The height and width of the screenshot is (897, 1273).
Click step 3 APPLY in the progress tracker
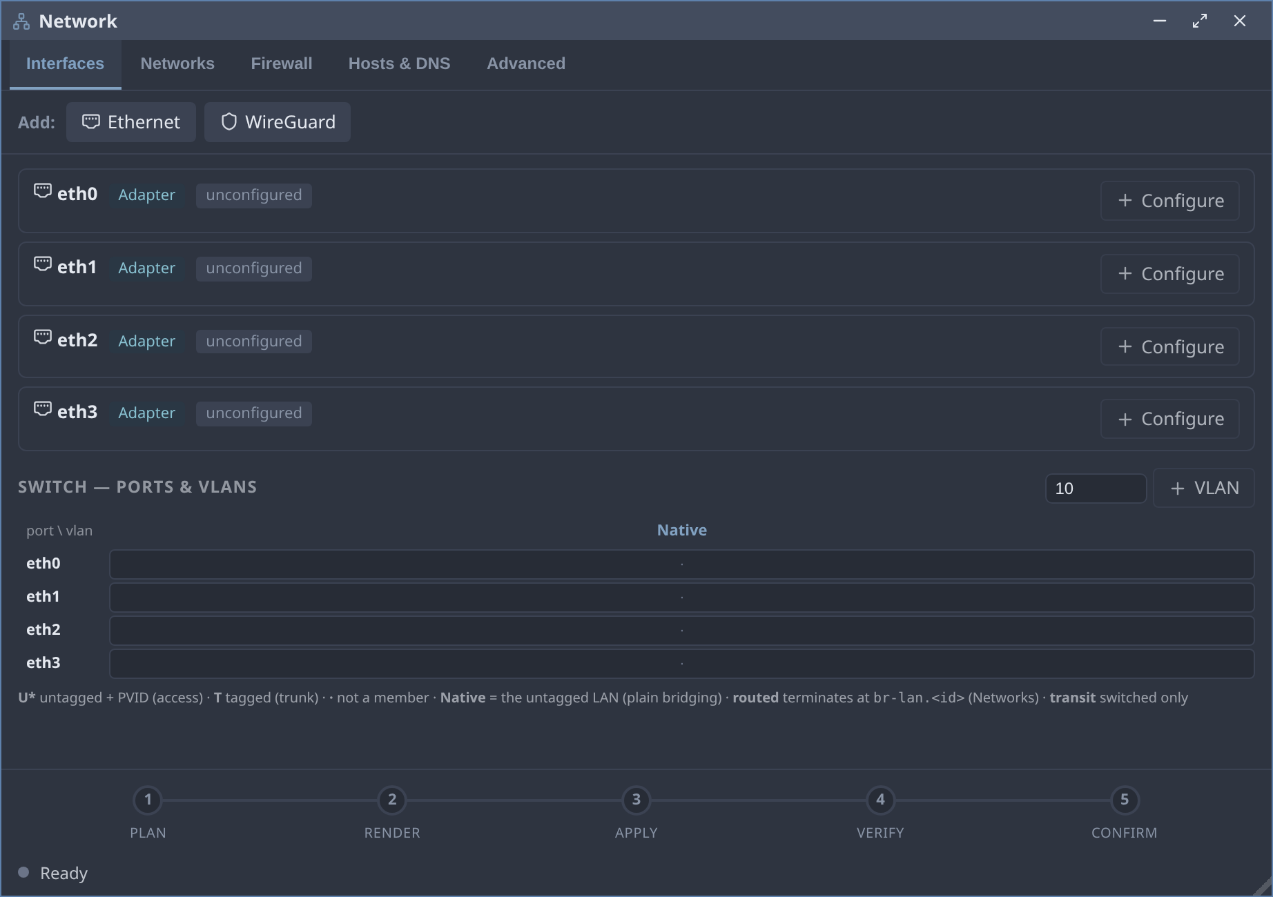click(x=636, y=800)
